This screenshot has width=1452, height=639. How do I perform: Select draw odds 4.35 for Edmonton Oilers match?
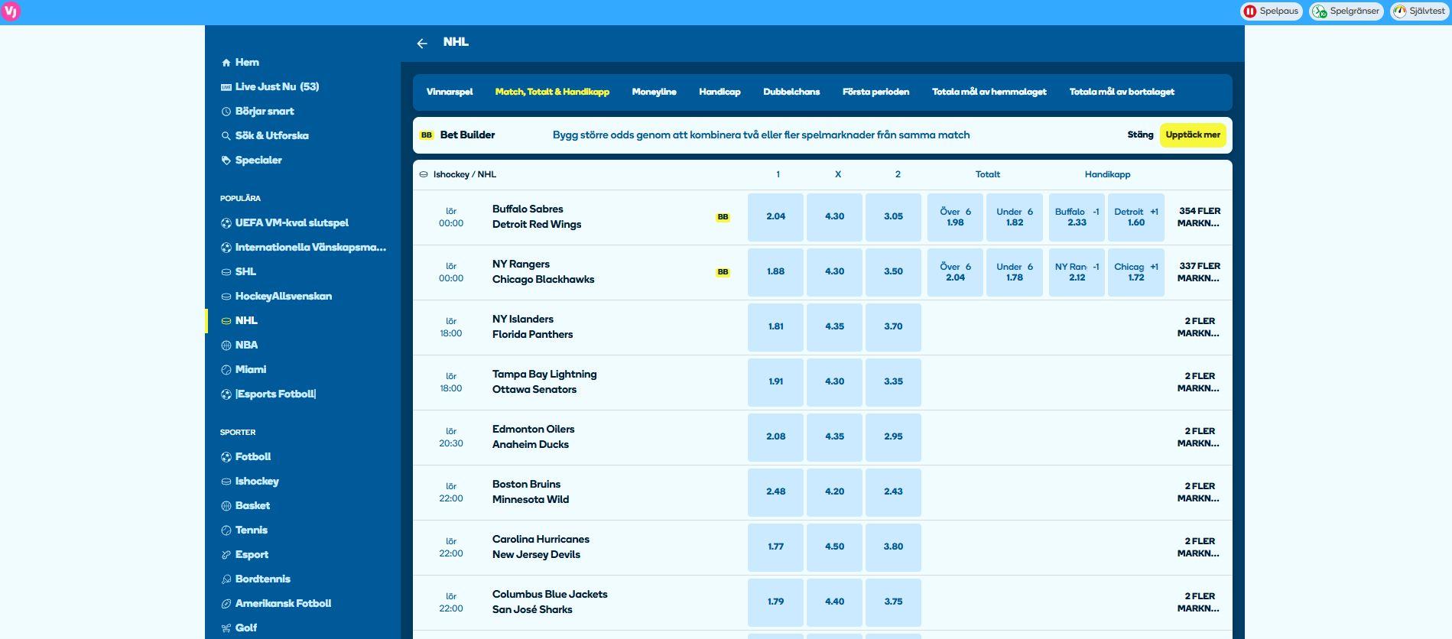pyautogui.click(x=834, y=437)
